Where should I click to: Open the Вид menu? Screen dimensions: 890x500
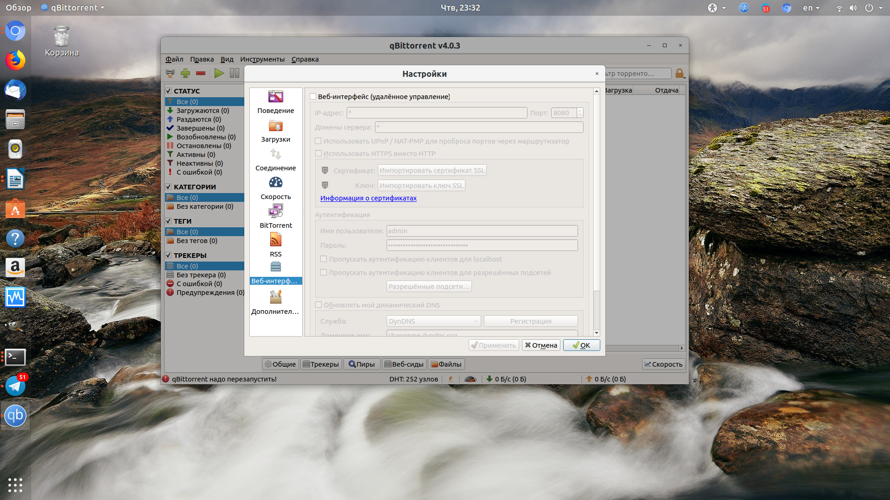click(x=227, y=59)
